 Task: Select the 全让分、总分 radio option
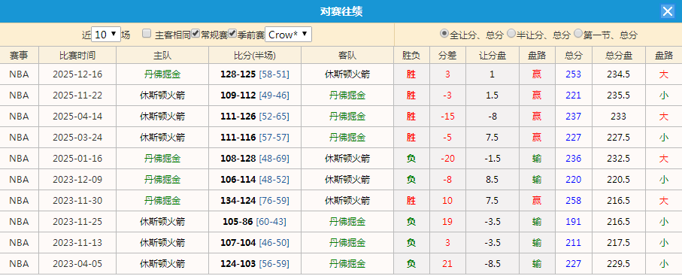pyautogui.click(x=444, y=33)
